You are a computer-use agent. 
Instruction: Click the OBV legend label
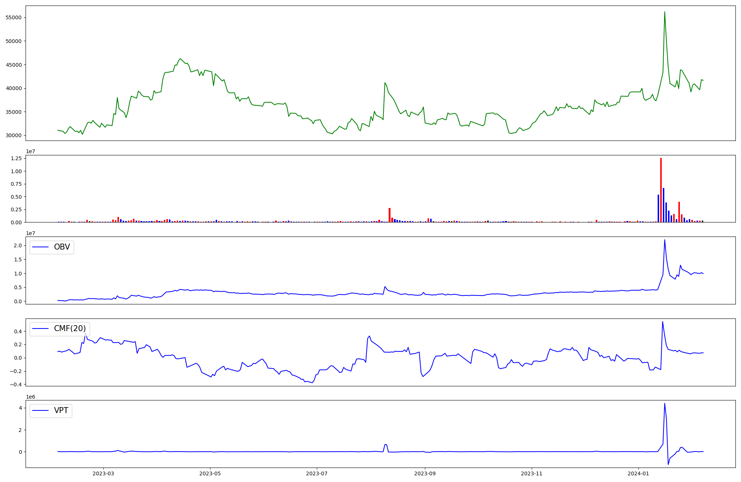pos(62,247)
